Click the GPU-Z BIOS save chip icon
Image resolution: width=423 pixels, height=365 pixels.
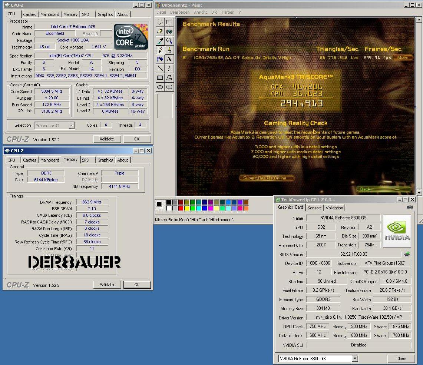coord(407,254)
